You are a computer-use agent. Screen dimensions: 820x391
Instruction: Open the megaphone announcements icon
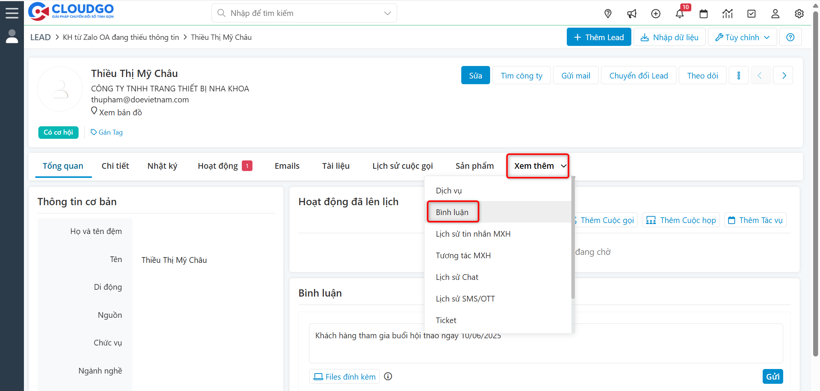[632, 14]
